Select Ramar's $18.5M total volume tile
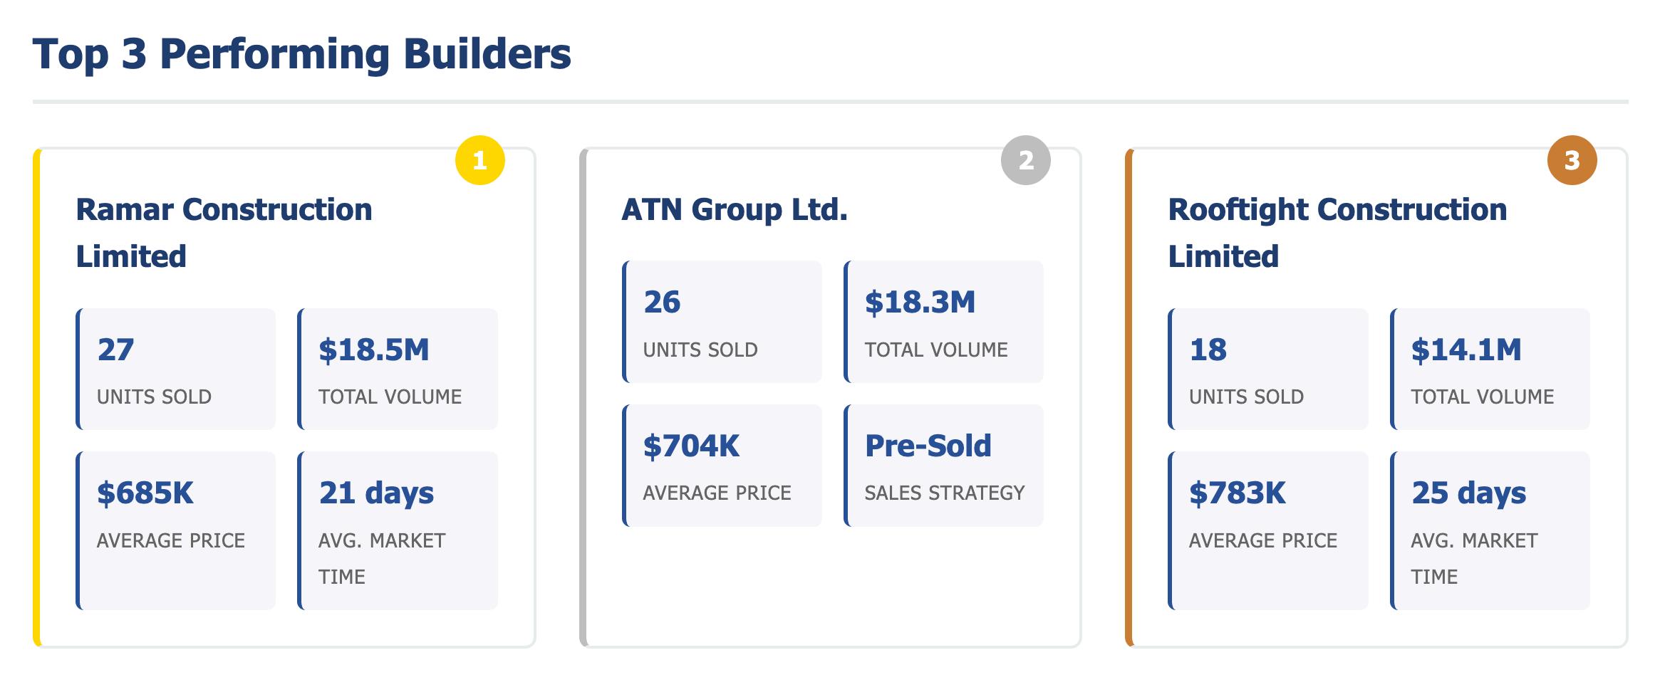Image resolution: width=1660 pixels, height=692 pixels. click(398, 369)
